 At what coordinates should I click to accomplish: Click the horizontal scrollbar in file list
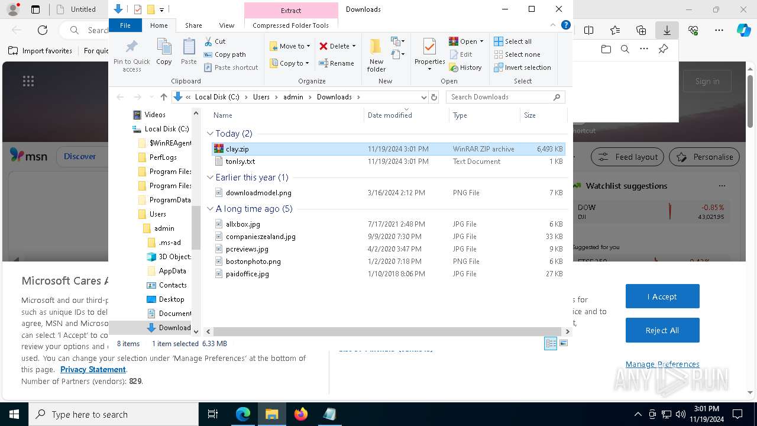(387, 332)
